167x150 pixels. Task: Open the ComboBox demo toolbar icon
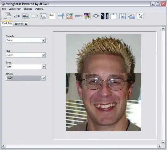pyautogui.click(x=34, y=16)
